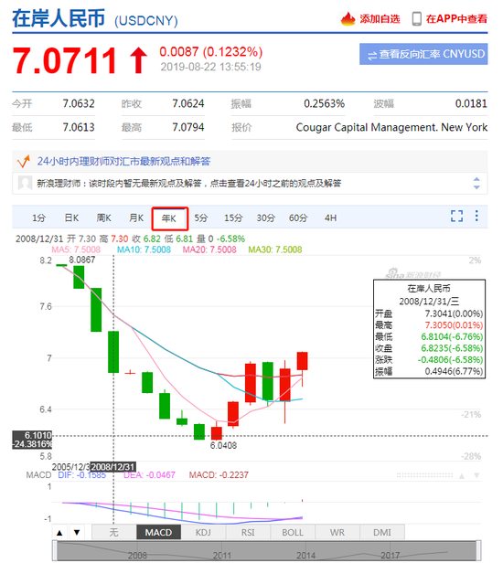Select the 5分 chart tab
503x563 pixels.
201,218
